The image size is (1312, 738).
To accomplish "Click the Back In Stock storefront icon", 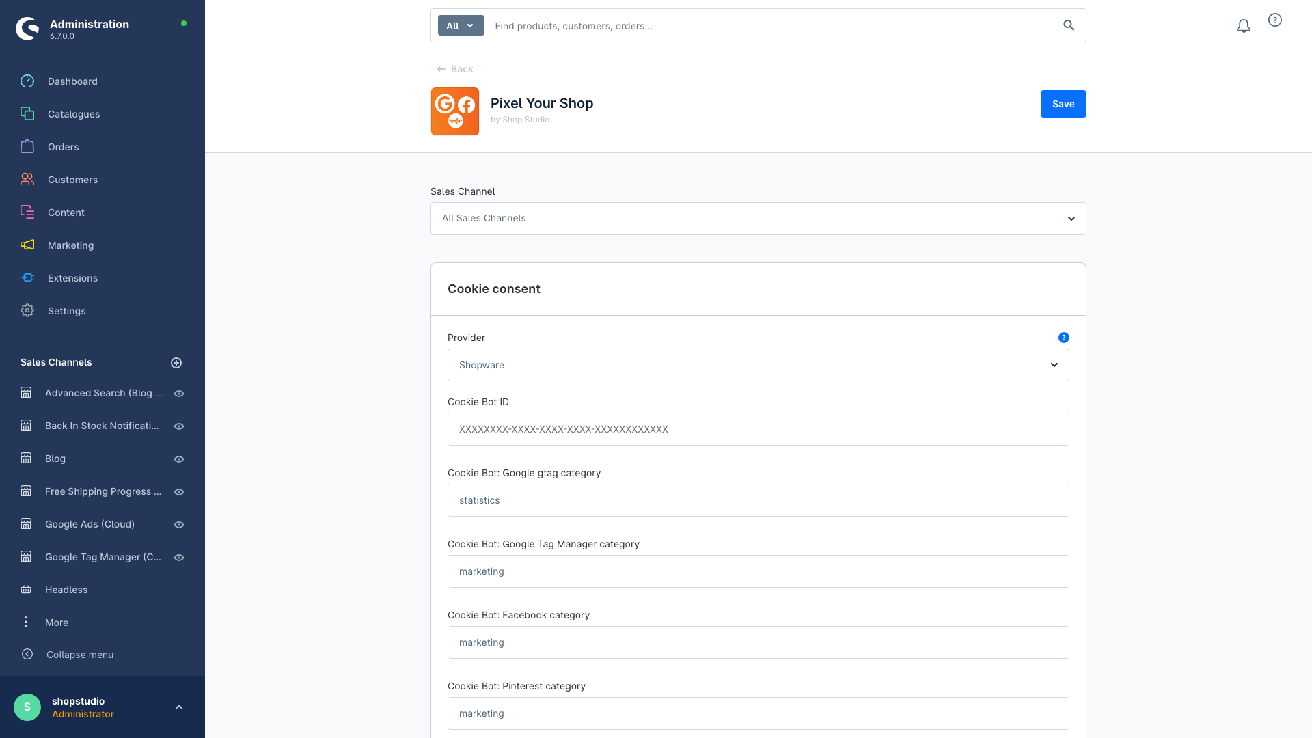I will pos(26,426).
